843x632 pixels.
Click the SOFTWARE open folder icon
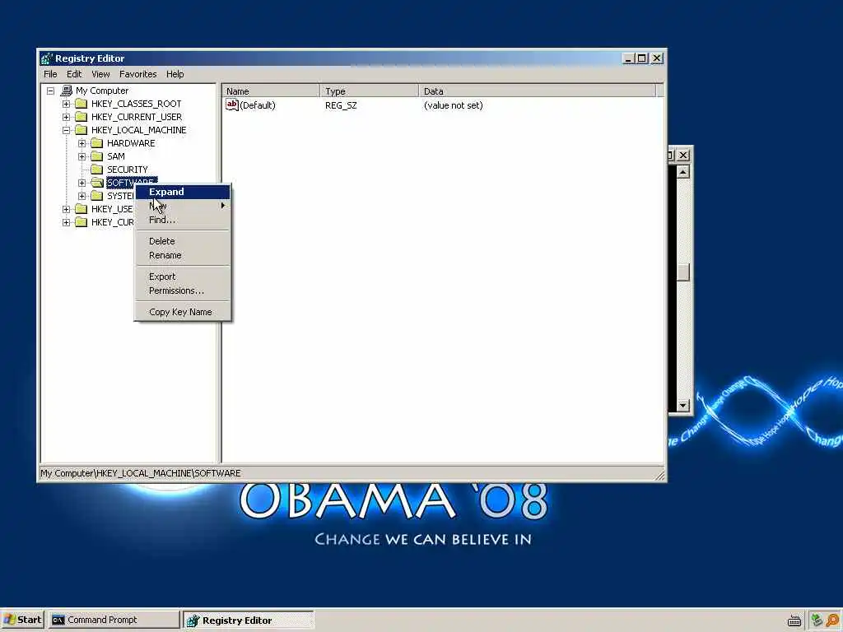click(97, 182)
